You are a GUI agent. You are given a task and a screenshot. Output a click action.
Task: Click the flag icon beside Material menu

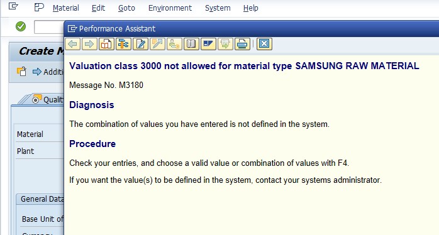coord(39,8)
